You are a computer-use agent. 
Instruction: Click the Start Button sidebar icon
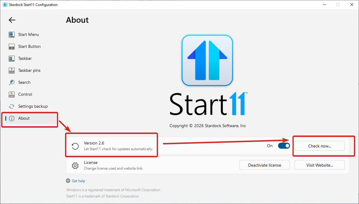[x=12, y=47]
